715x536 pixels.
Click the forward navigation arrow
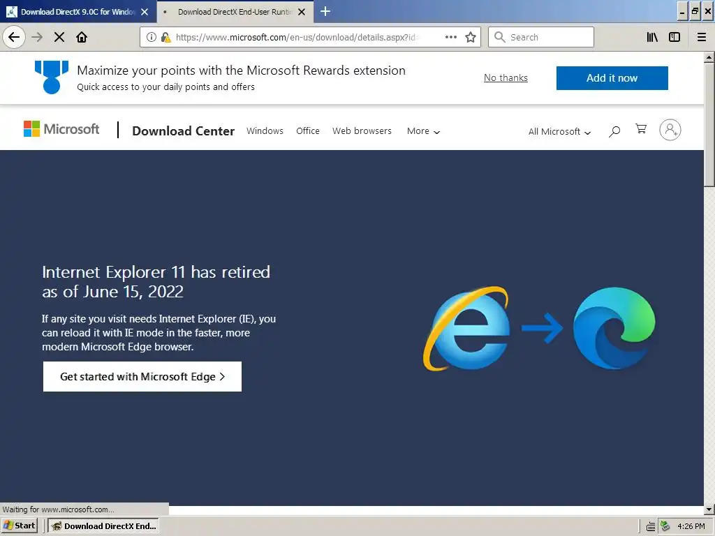[x=37, y=37]
